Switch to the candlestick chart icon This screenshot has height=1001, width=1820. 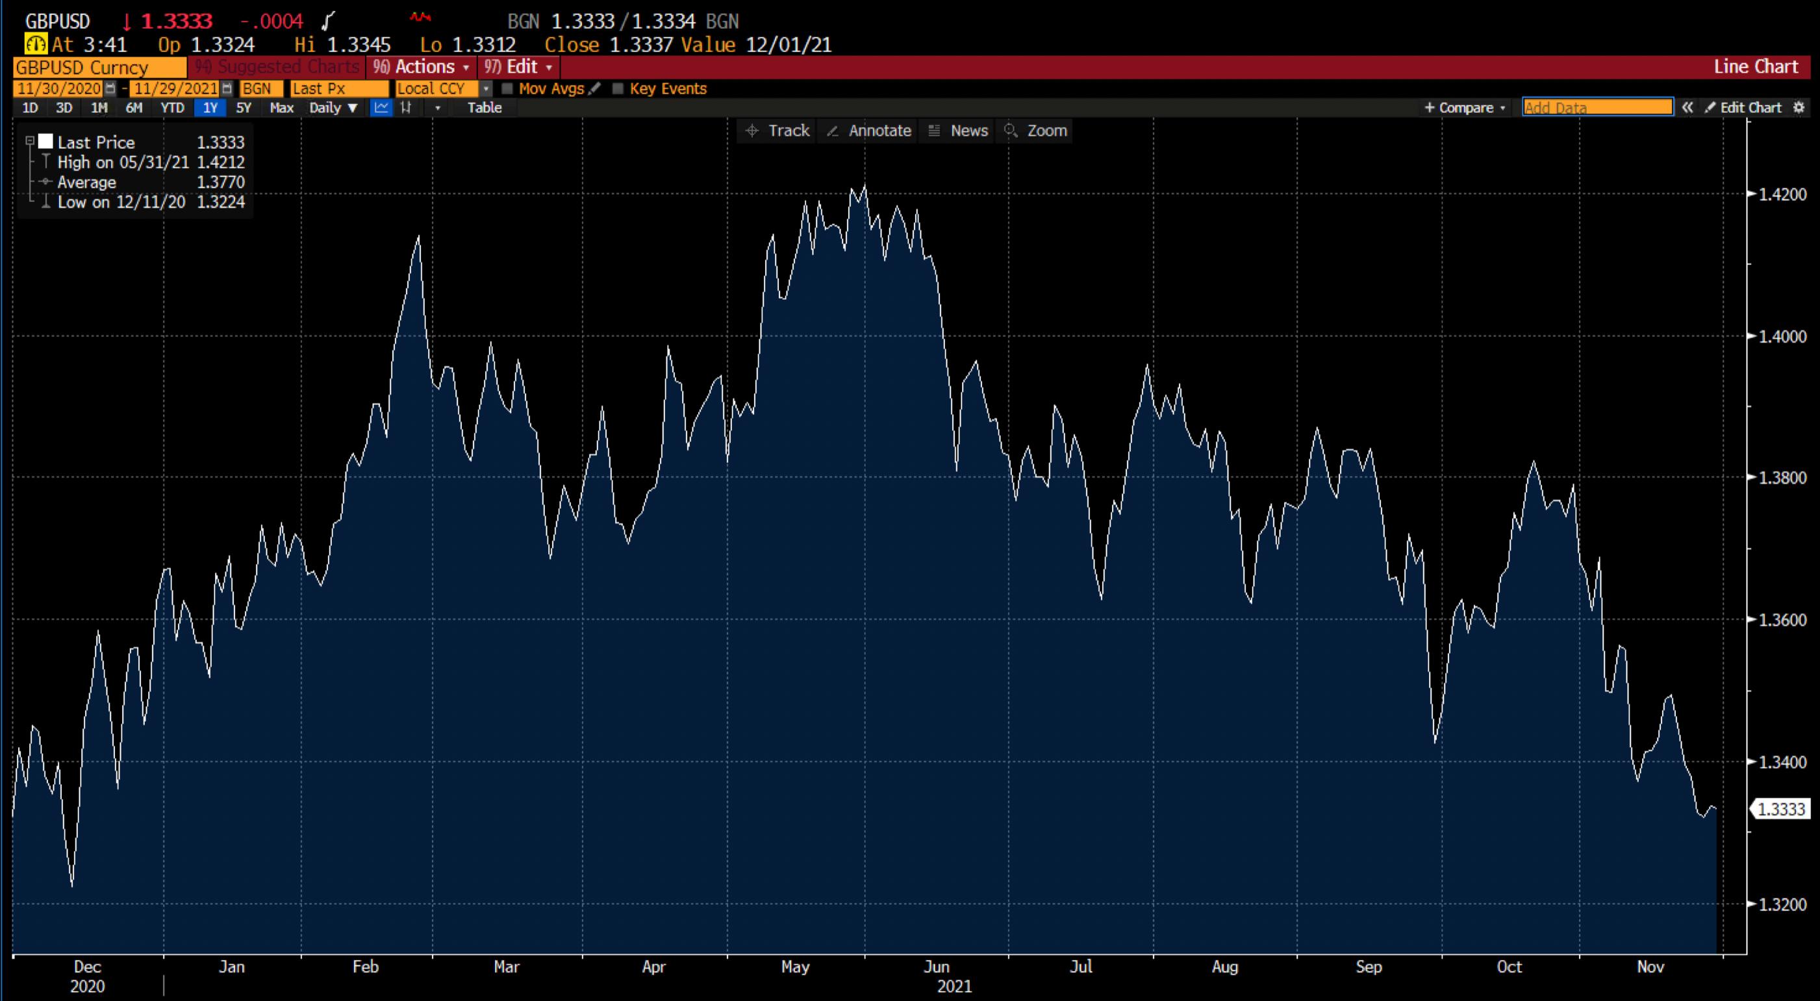coord(405,108)
